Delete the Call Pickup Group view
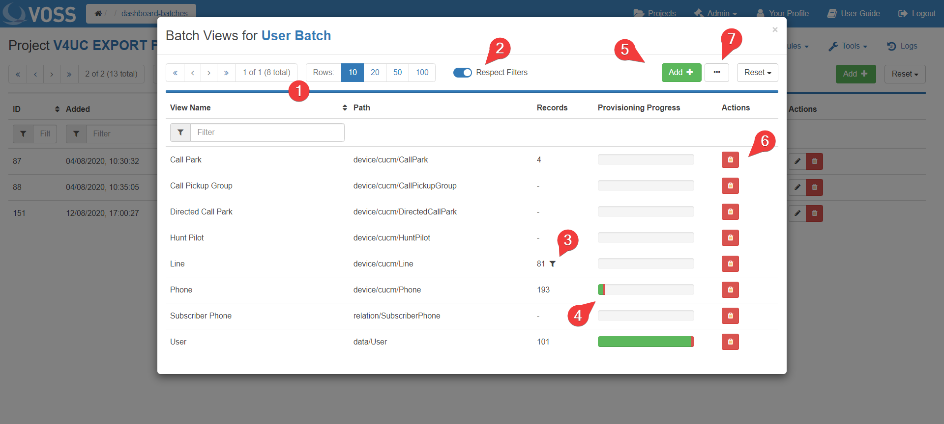944x424 pixels. (x=730, y=185)
